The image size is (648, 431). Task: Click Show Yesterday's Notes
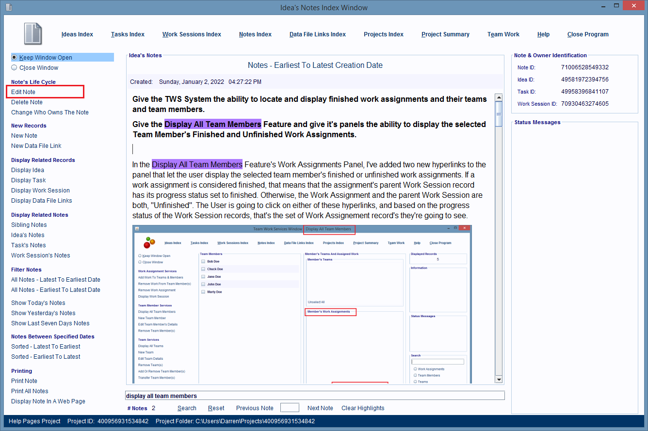(43, 313)
